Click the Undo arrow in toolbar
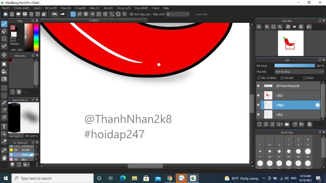326x183 pixels. tap(54, 14)
